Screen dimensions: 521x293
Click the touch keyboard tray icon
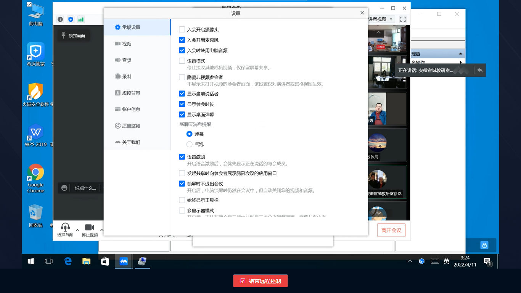pos(435,261)
